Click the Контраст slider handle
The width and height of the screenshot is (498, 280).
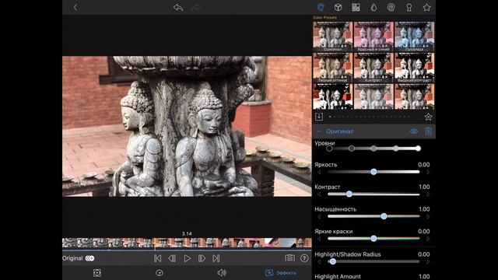tap(349, 194)
